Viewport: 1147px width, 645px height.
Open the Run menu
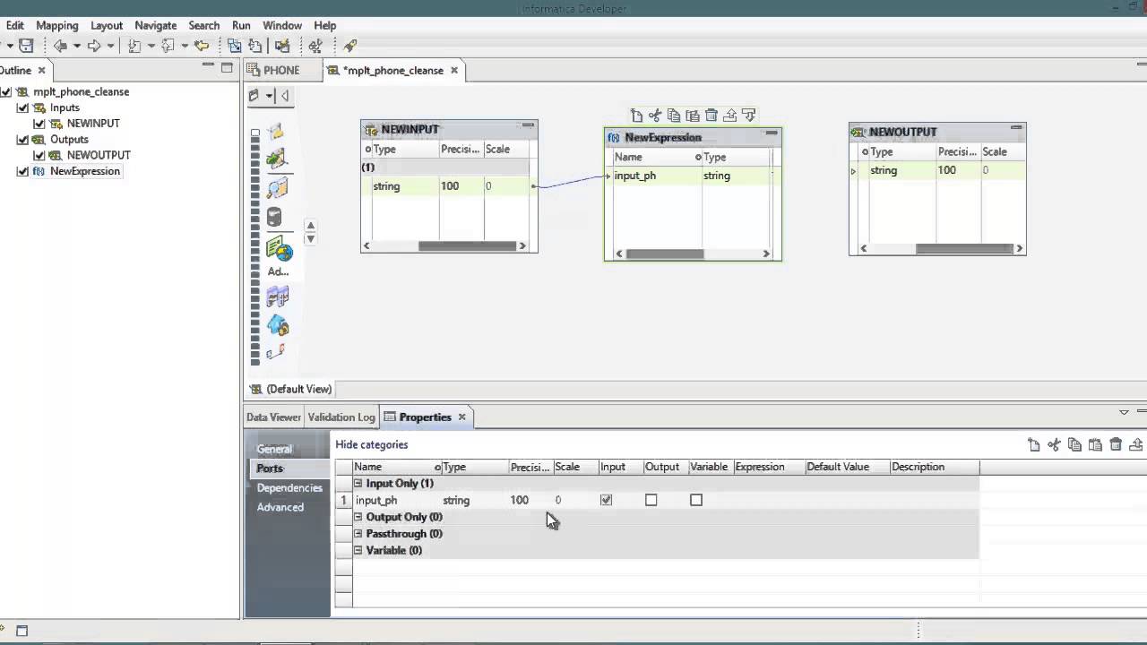[241, 26]
